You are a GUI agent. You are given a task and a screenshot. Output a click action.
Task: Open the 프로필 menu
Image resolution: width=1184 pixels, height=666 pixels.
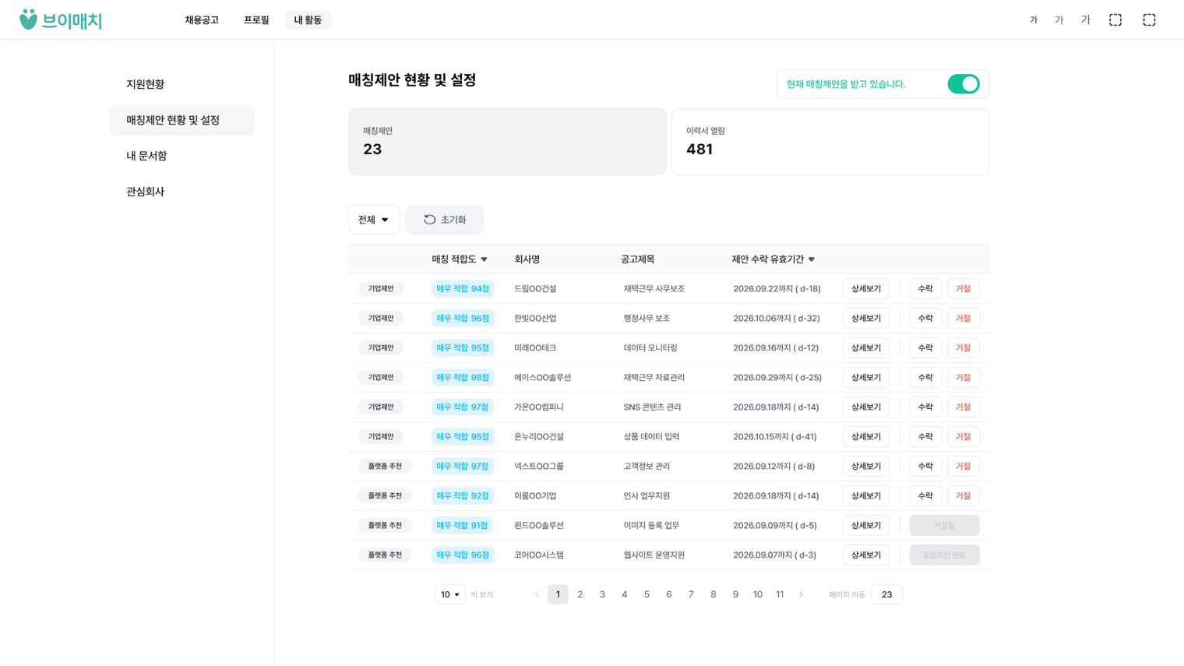(x=256, y=20)
